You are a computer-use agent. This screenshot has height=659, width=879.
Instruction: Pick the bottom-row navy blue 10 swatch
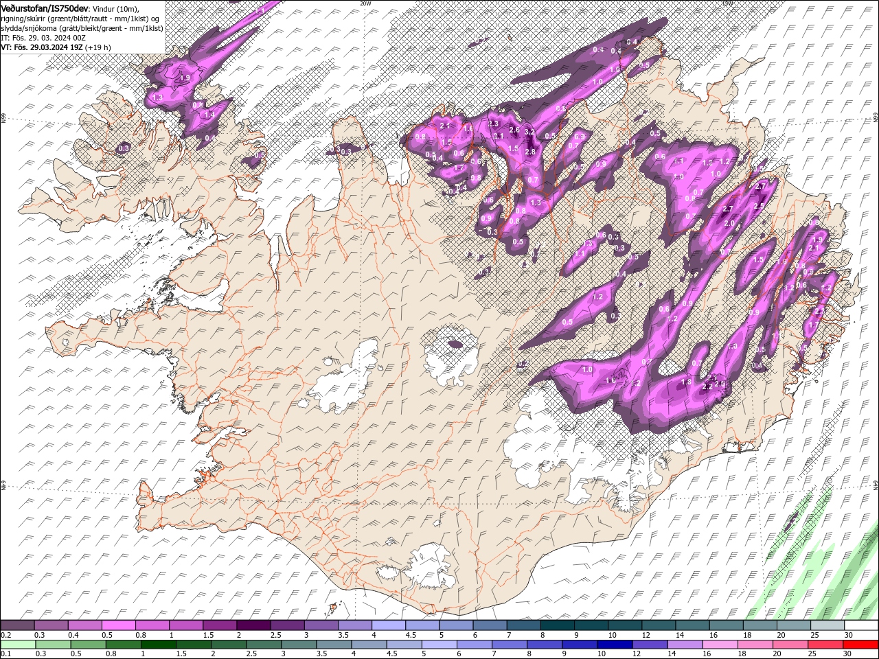click(x=615, y=645)
